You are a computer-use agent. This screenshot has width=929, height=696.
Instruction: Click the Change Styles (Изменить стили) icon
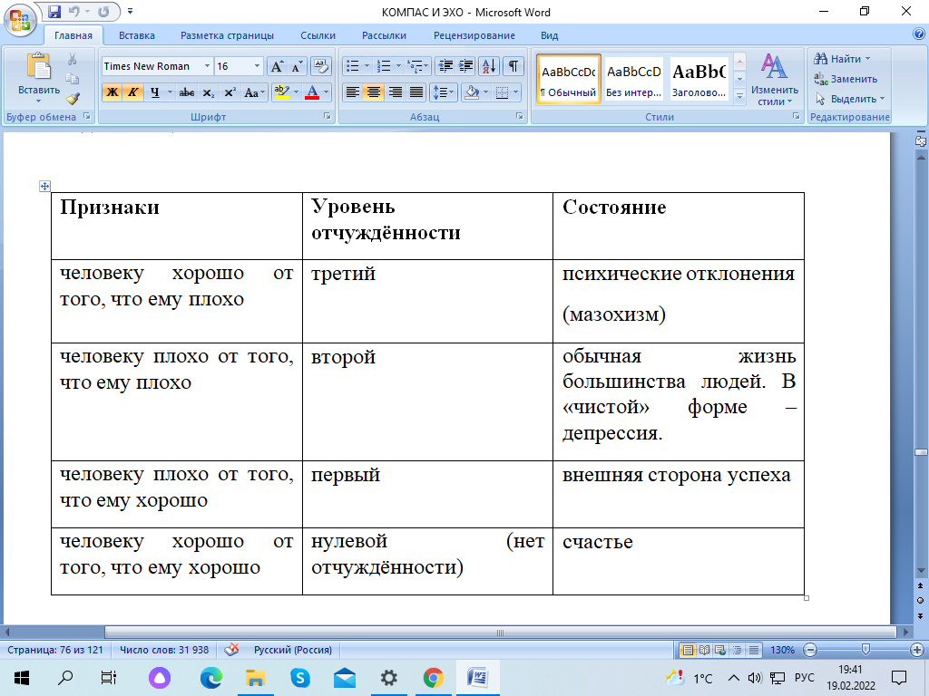pyautogui.click(x=774, y=66)
